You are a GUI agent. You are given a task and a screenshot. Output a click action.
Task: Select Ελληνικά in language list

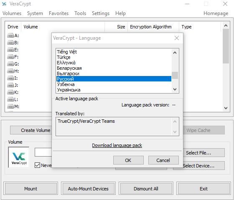pyautogui.click(x=114, y=63)
